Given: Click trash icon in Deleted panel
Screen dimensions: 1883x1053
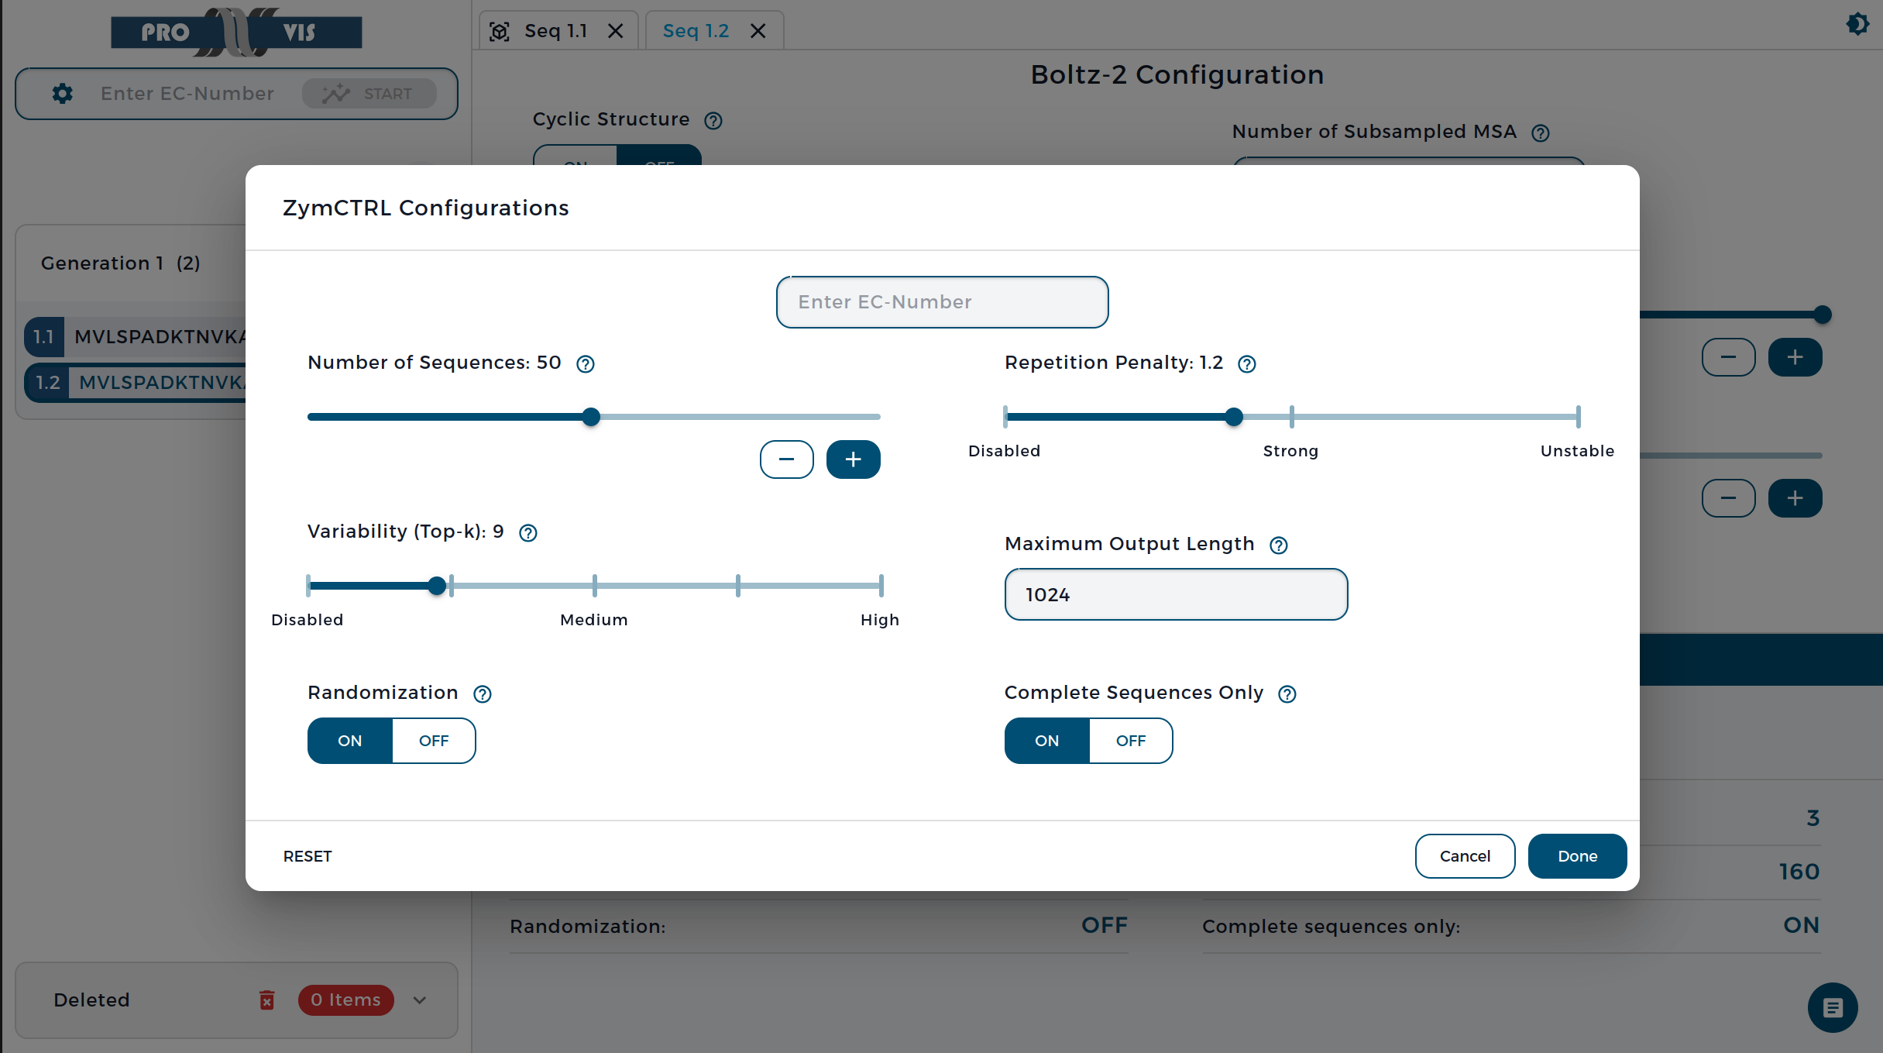Looking at the screenshot, I should point(267,1000).
